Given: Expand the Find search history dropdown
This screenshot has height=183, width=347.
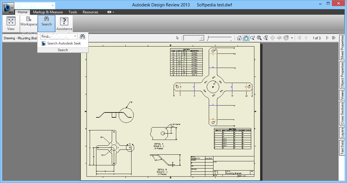Looking at the screenshot, I should pyautogui.click(x=75, y=36).
